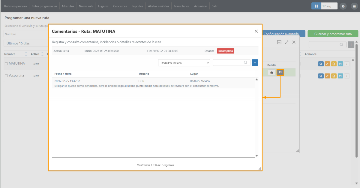Open Rutas en proceso menu
360x188 pixels.
[16, 6]
